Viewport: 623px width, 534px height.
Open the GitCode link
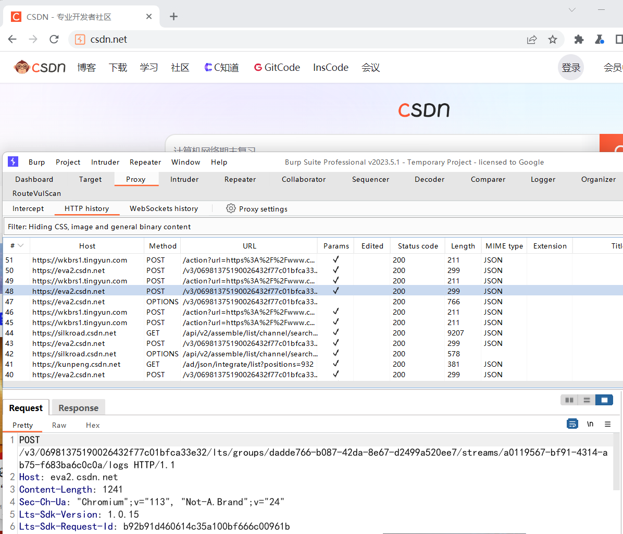[x=277, y=68]
